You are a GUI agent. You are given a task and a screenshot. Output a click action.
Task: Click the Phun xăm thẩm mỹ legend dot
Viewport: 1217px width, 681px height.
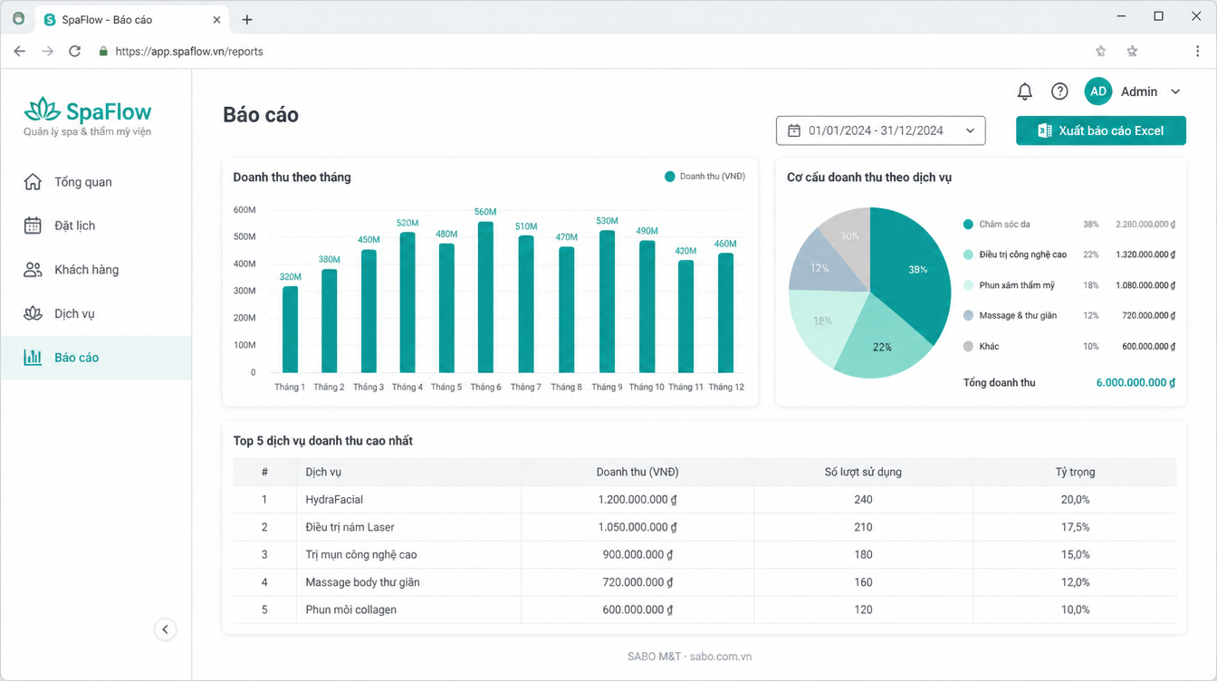[968, 285]
